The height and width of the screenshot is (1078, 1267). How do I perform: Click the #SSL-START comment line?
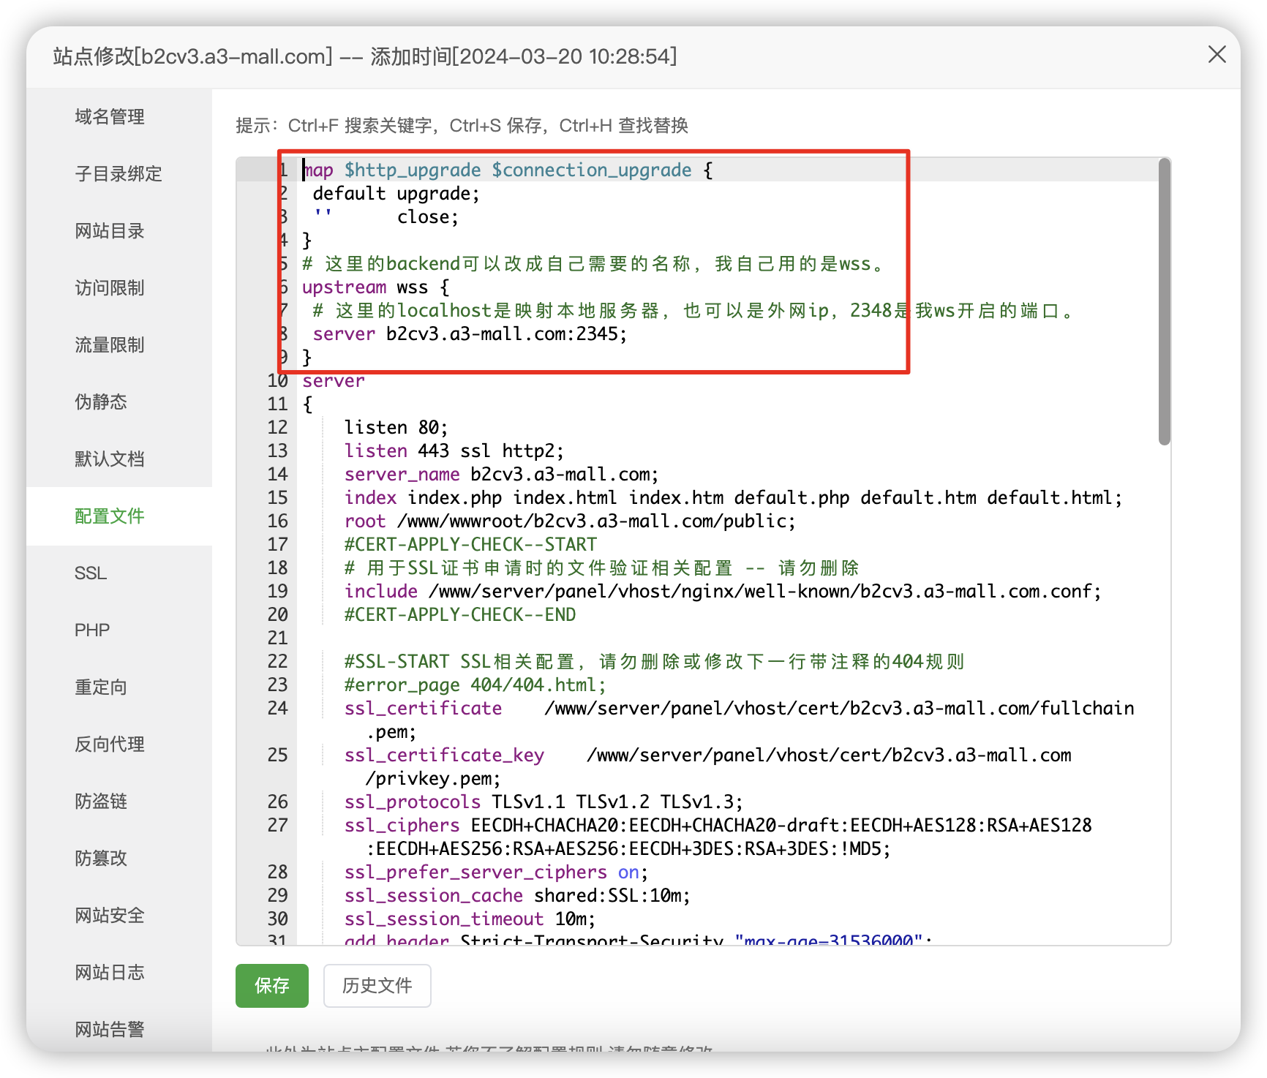pyautogui.click(x=654, y=661)
